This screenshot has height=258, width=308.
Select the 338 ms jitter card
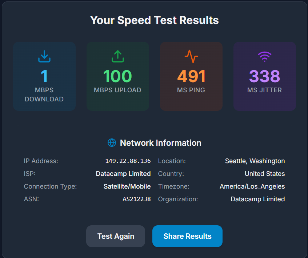click(x=264, y=76)
